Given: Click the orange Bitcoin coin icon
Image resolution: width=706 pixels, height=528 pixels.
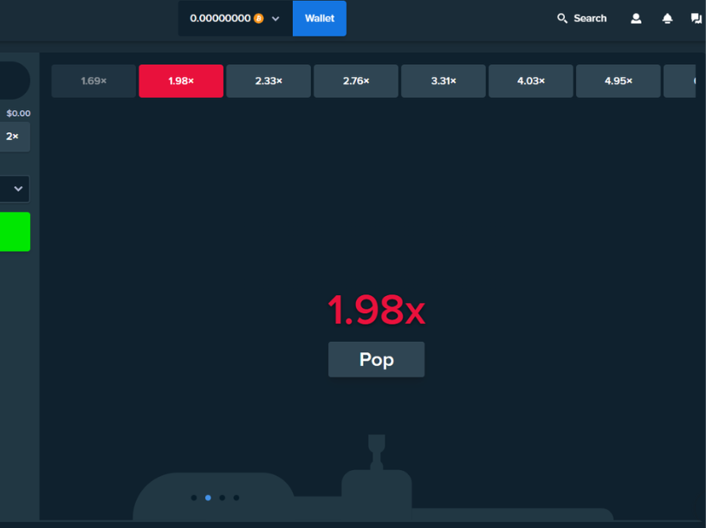Looking at the screenshot, I should click(258, 18).
